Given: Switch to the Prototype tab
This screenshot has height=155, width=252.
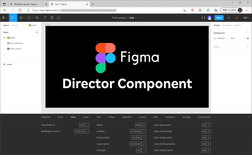Looking at the screenshot, I should point(227,25).
